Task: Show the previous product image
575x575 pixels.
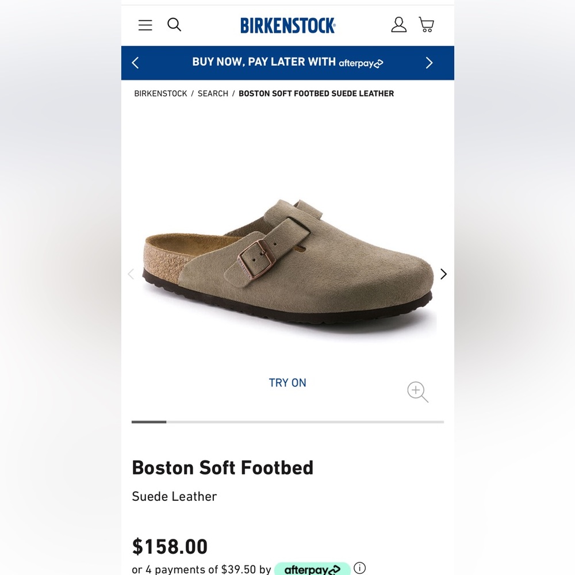Action: tap(131, 274)
